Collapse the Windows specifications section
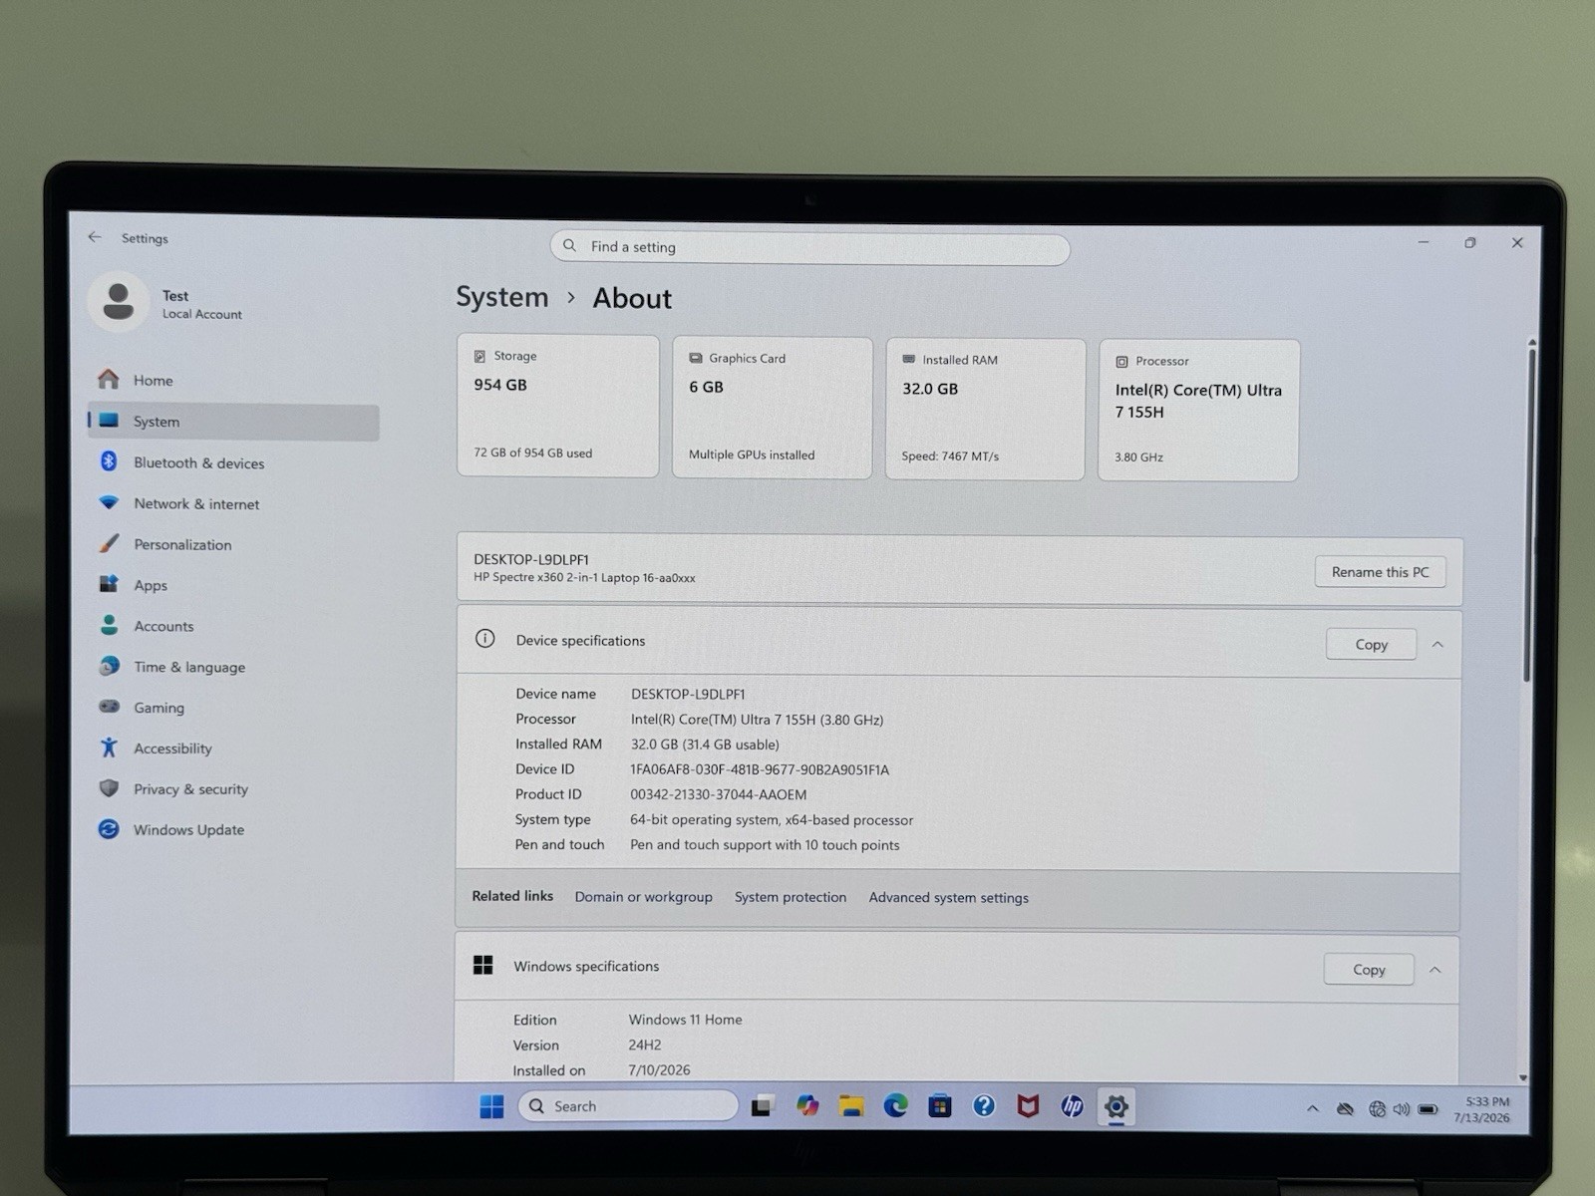 pos(1435,969)
